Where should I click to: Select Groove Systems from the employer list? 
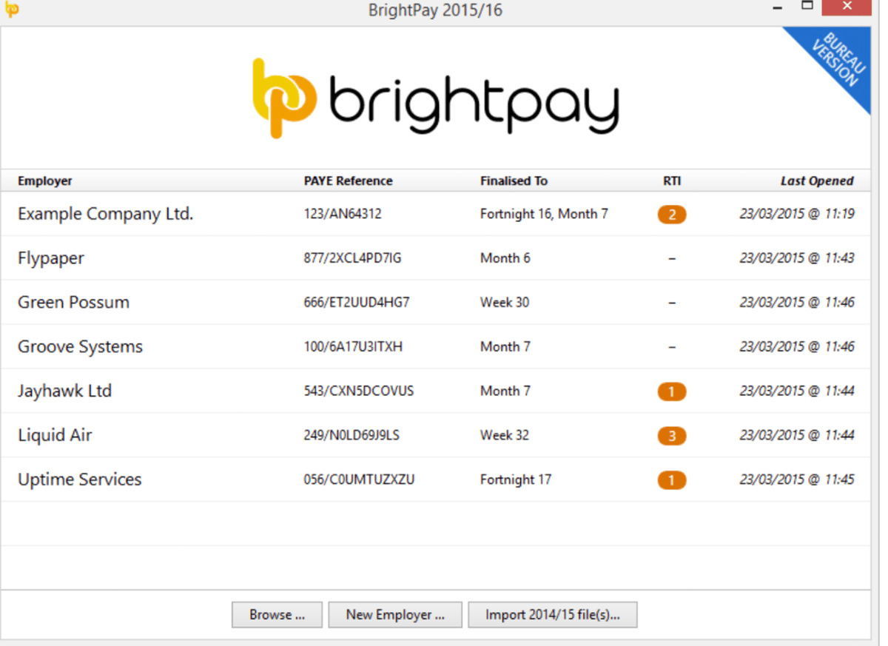(x=81, y=347)
